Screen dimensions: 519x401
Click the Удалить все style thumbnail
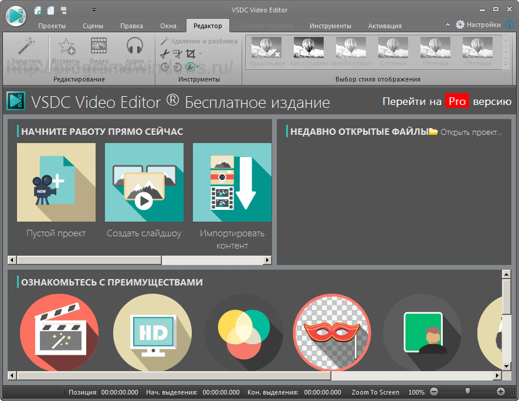tap(266, 52)
